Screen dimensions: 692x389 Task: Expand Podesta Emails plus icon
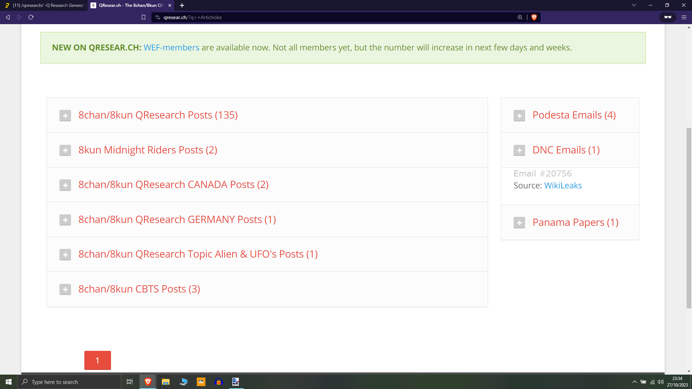[x=519, y=116]
